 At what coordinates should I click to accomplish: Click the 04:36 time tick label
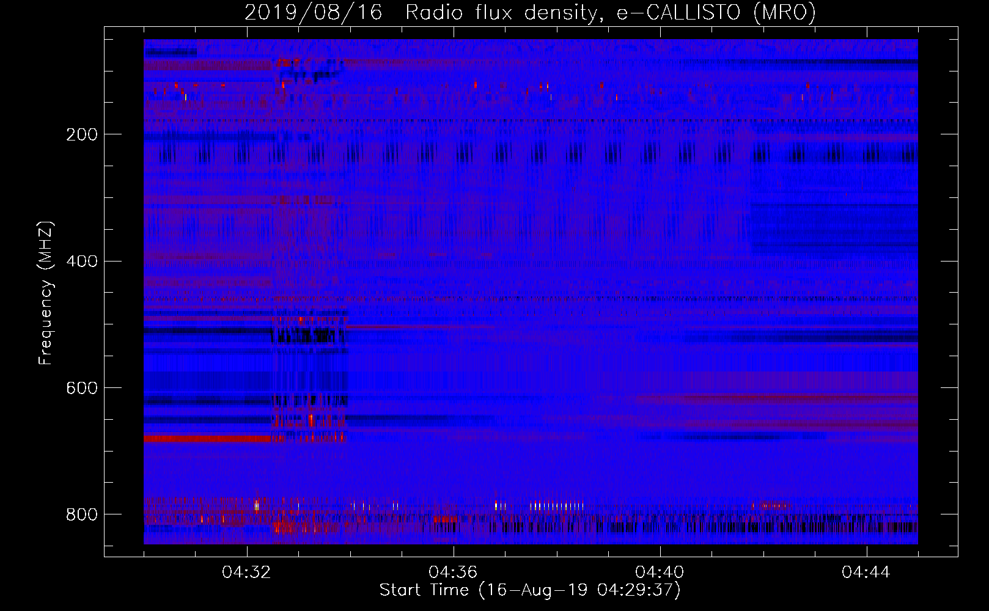453,573
